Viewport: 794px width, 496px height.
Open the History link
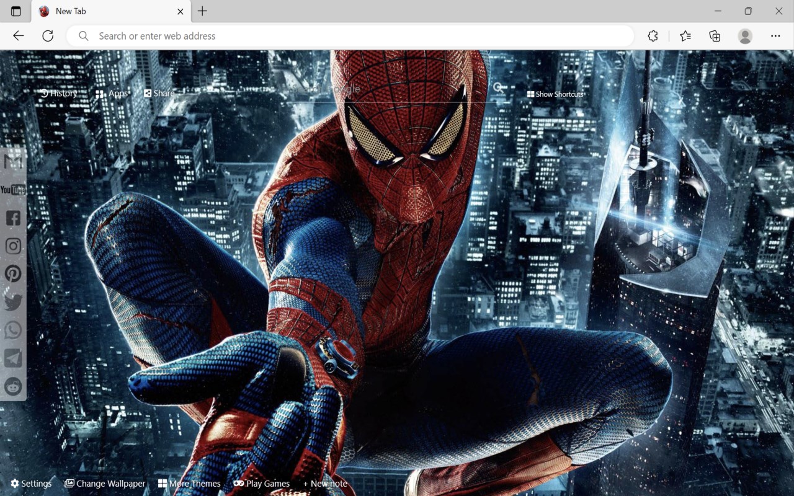[x=59, y=94]
